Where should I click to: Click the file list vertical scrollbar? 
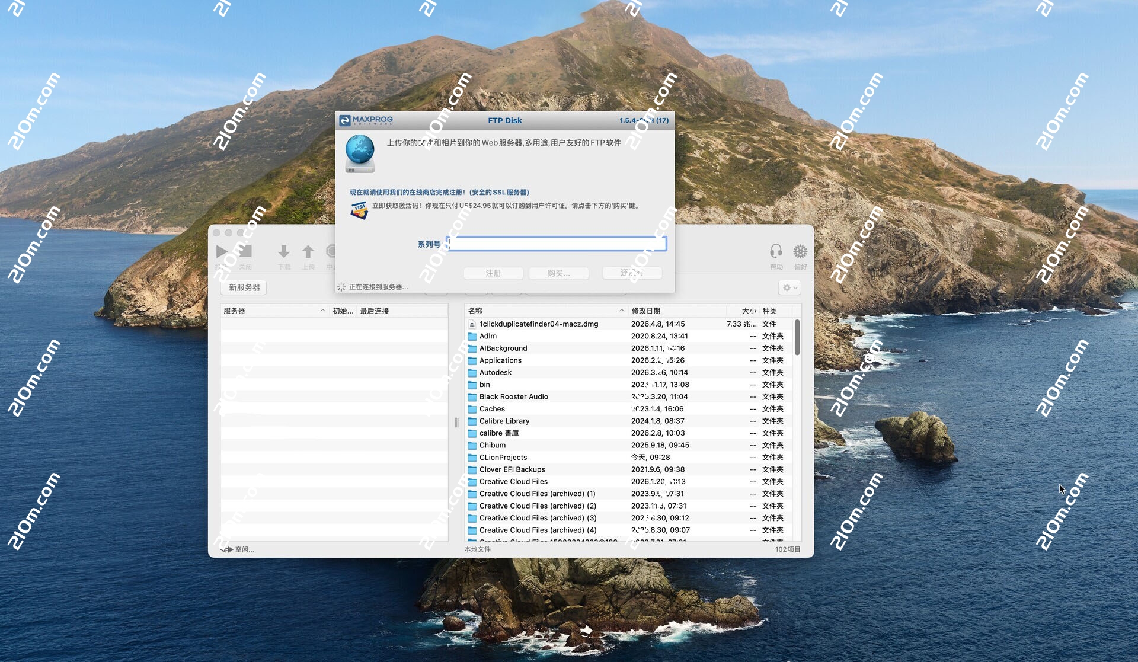[x=797, y=338]
